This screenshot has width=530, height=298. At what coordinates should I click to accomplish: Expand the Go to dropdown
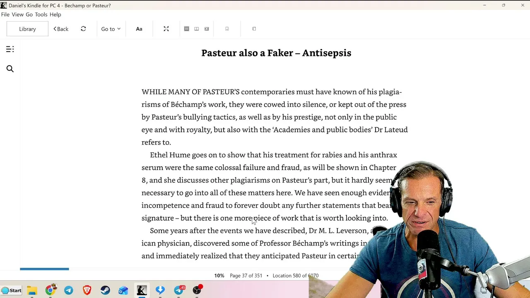pyautogui.click(x=111, y=29)
